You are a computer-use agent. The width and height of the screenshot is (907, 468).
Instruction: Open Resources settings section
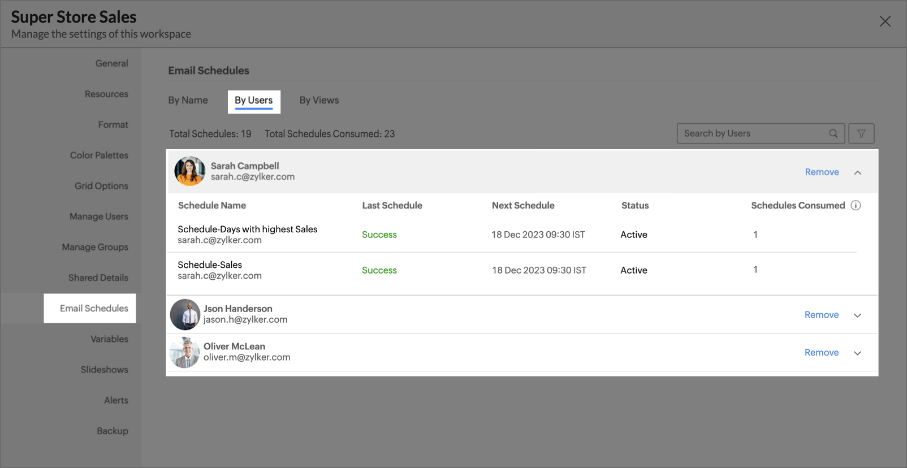pos(106,94)
